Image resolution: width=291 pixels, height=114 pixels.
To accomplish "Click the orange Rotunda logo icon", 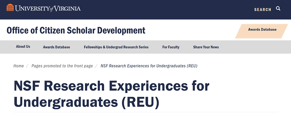I will pyautogui.click(x=10, y=8).
